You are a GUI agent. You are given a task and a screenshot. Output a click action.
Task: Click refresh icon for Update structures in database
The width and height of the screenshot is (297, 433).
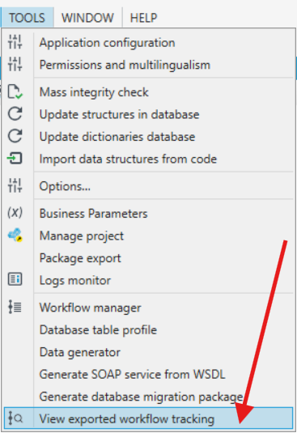[15, 113]
